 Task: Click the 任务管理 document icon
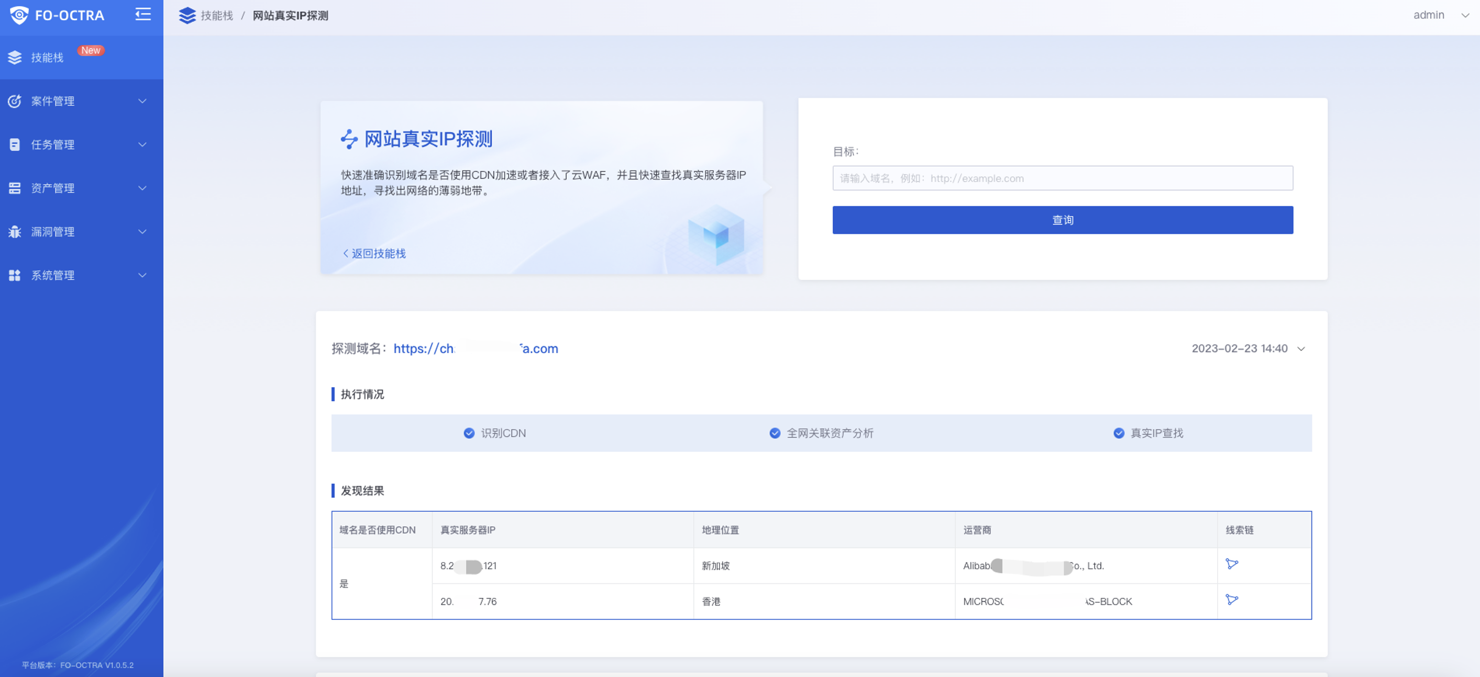tap(15, 144)
